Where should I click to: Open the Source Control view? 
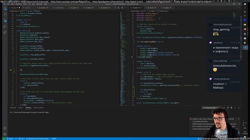(5, 20)
